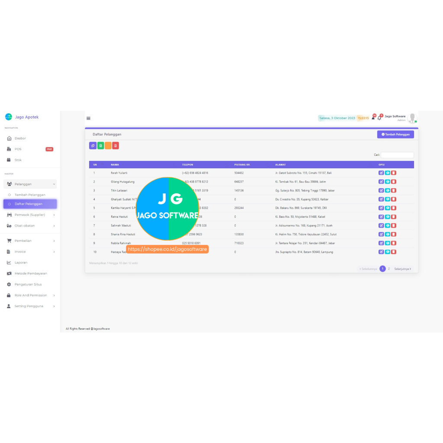
Task: View details of Shania Rina Hastuti
Action: point(387,234)
